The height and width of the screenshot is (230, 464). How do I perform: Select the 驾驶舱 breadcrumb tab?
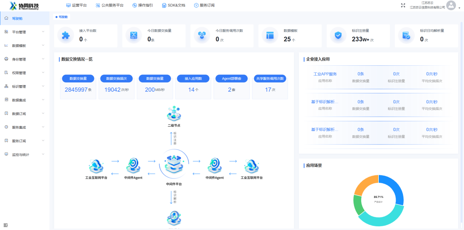pyautogui.click(x=62, y=17)
